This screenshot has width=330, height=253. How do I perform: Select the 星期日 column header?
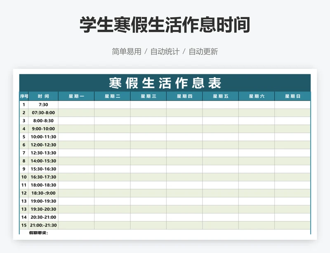(292, 96)
